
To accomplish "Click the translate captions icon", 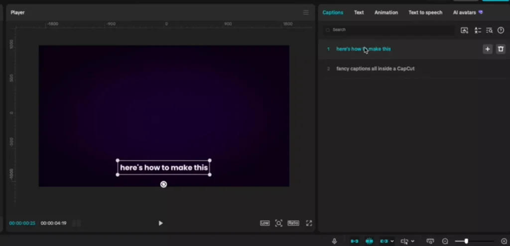I will click(477, 30).
